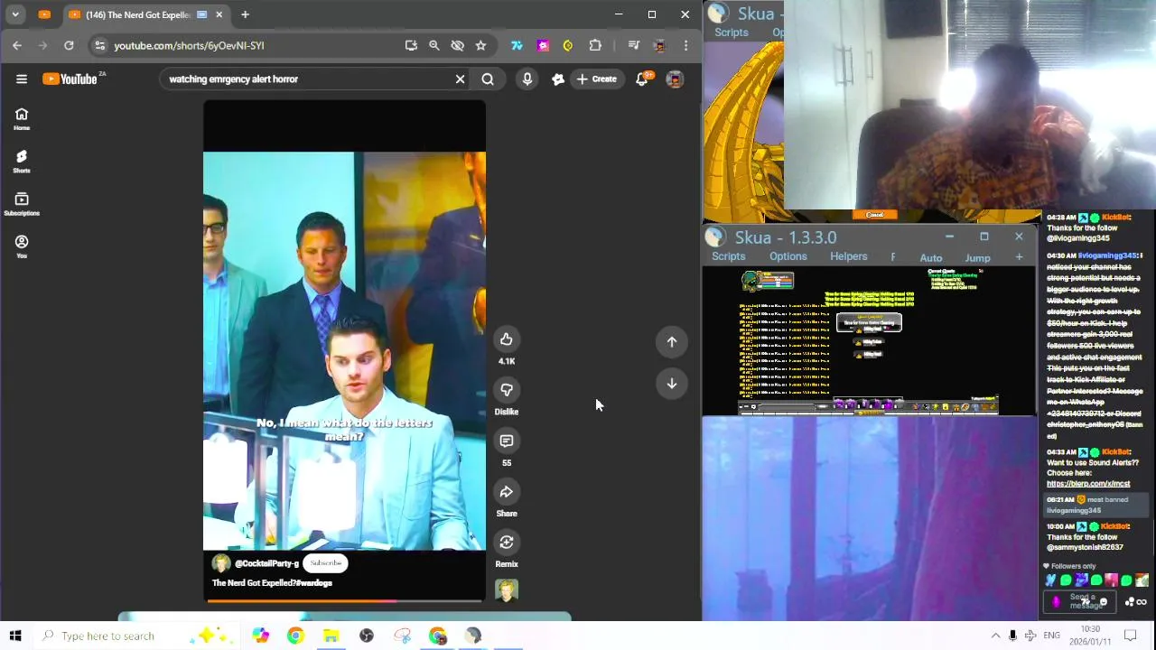The height and width of the screenshot is (650, 1156).
Task: Open Chrome media control icon
Action: [x=634, y=45]
